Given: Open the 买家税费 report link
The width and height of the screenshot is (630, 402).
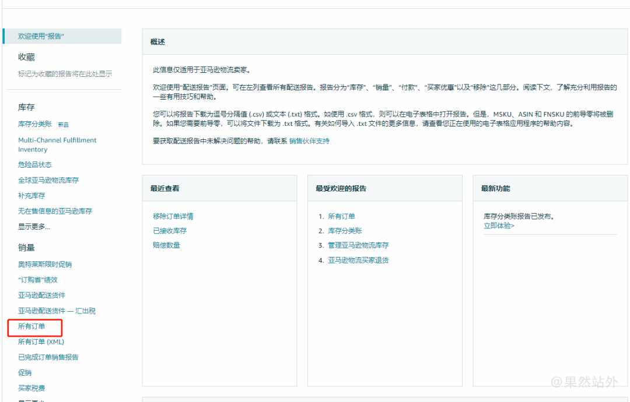Looking at the screenshot, I should (x=32, y=388).
